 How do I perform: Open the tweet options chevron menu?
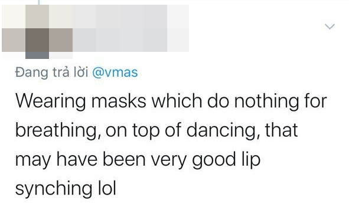point(330,27)
